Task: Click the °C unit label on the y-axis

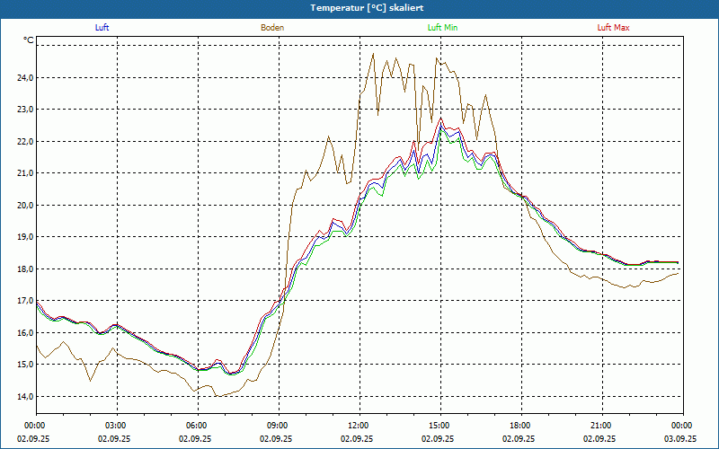Action: (28, 40)
